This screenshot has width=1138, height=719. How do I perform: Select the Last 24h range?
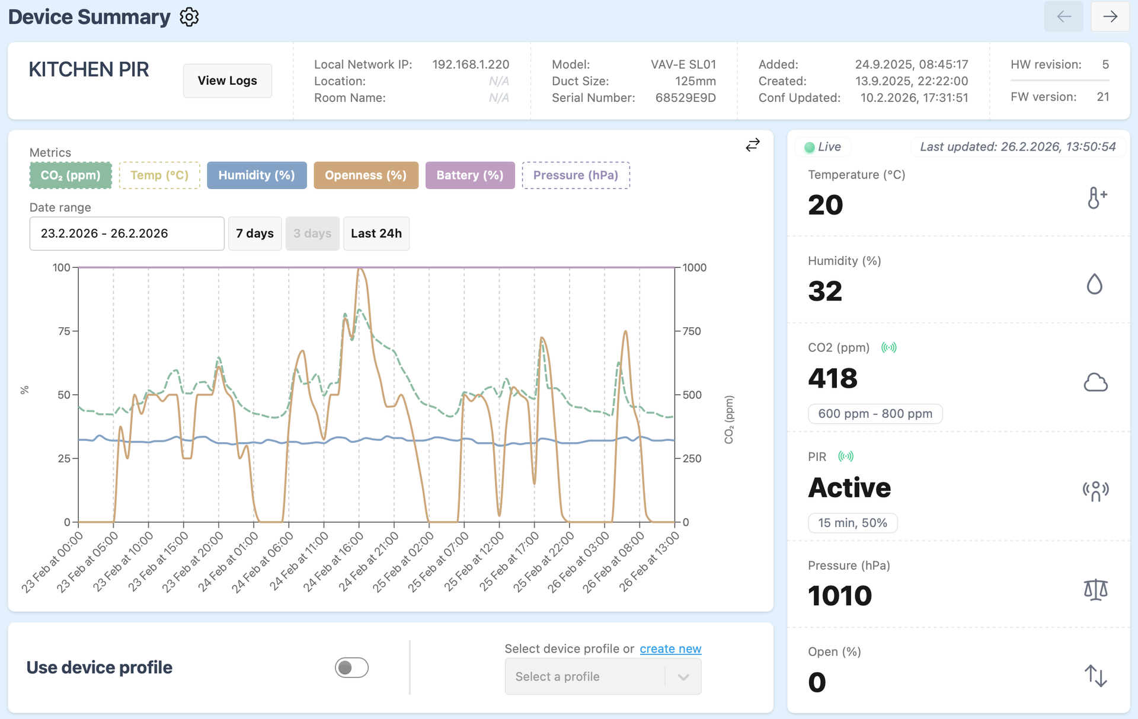(x=376, y=234)
